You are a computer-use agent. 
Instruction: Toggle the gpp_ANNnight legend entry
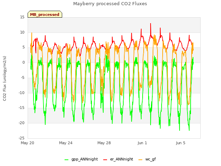coord(81,159)
